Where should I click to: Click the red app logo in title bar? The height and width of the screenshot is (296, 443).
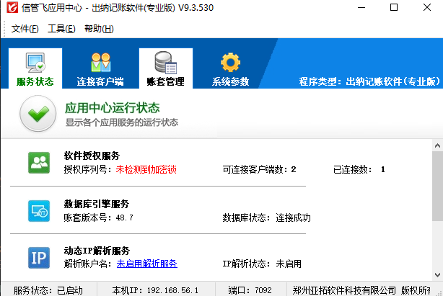coord(11,8)
